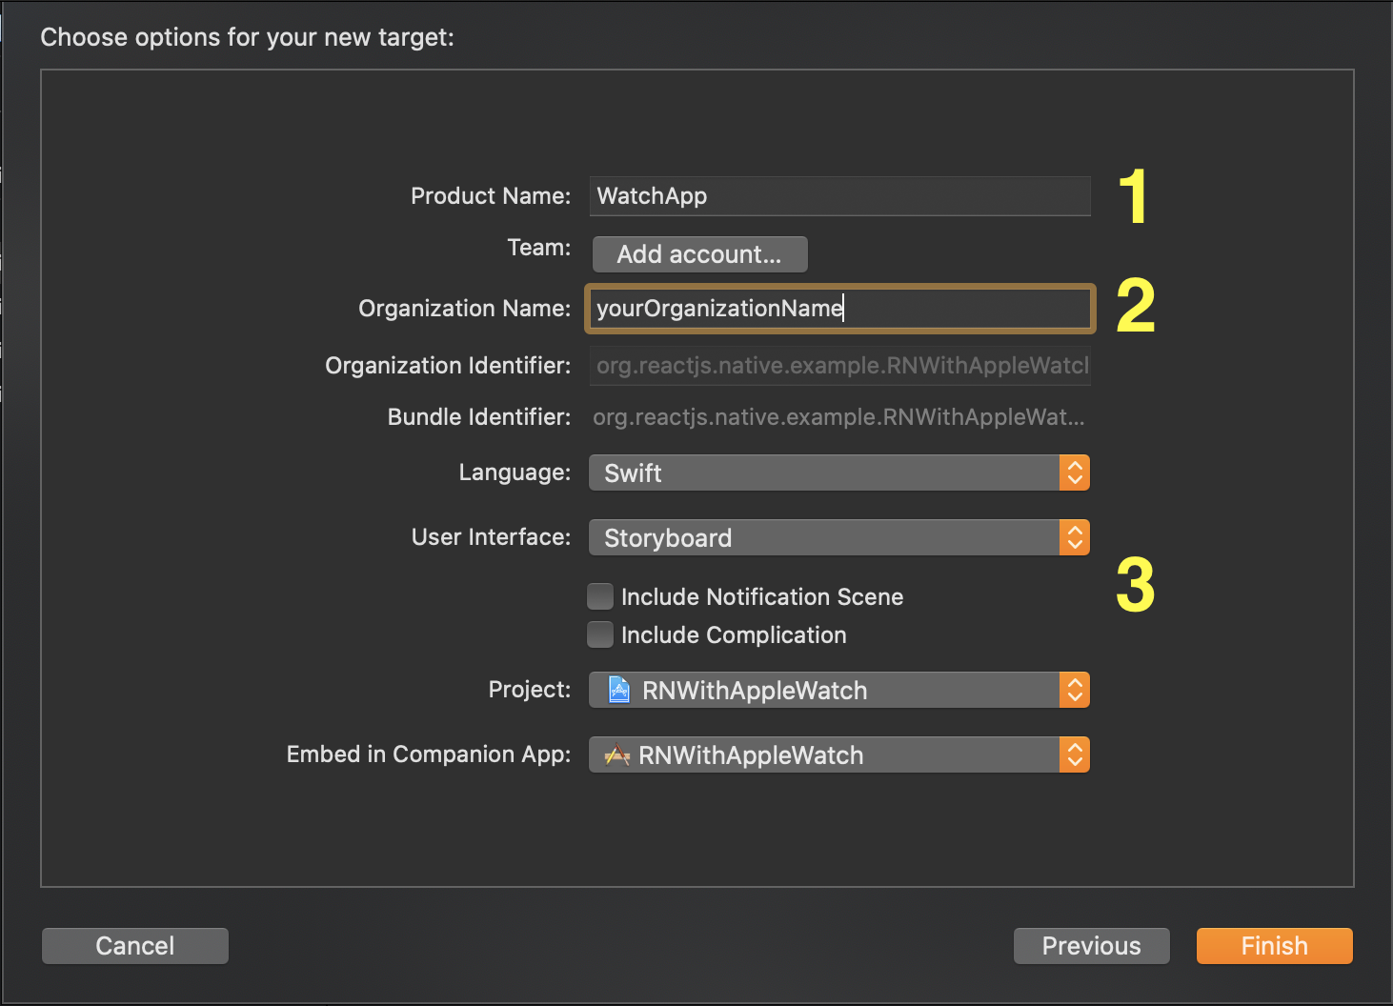This screenshot has height=1006, width=1393.
Task: Click Embed in Companion App arrows
Action: tap(1074, 754)
